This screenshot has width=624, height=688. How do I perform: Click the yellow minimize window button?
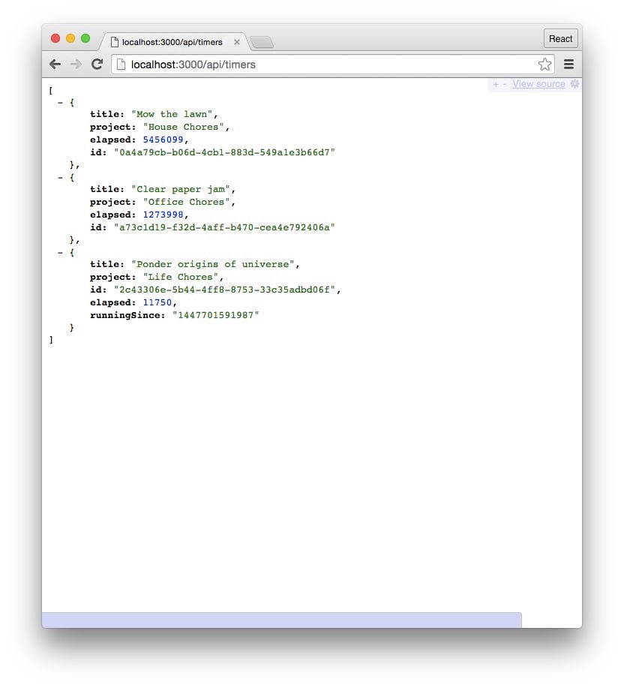point(70,38)
